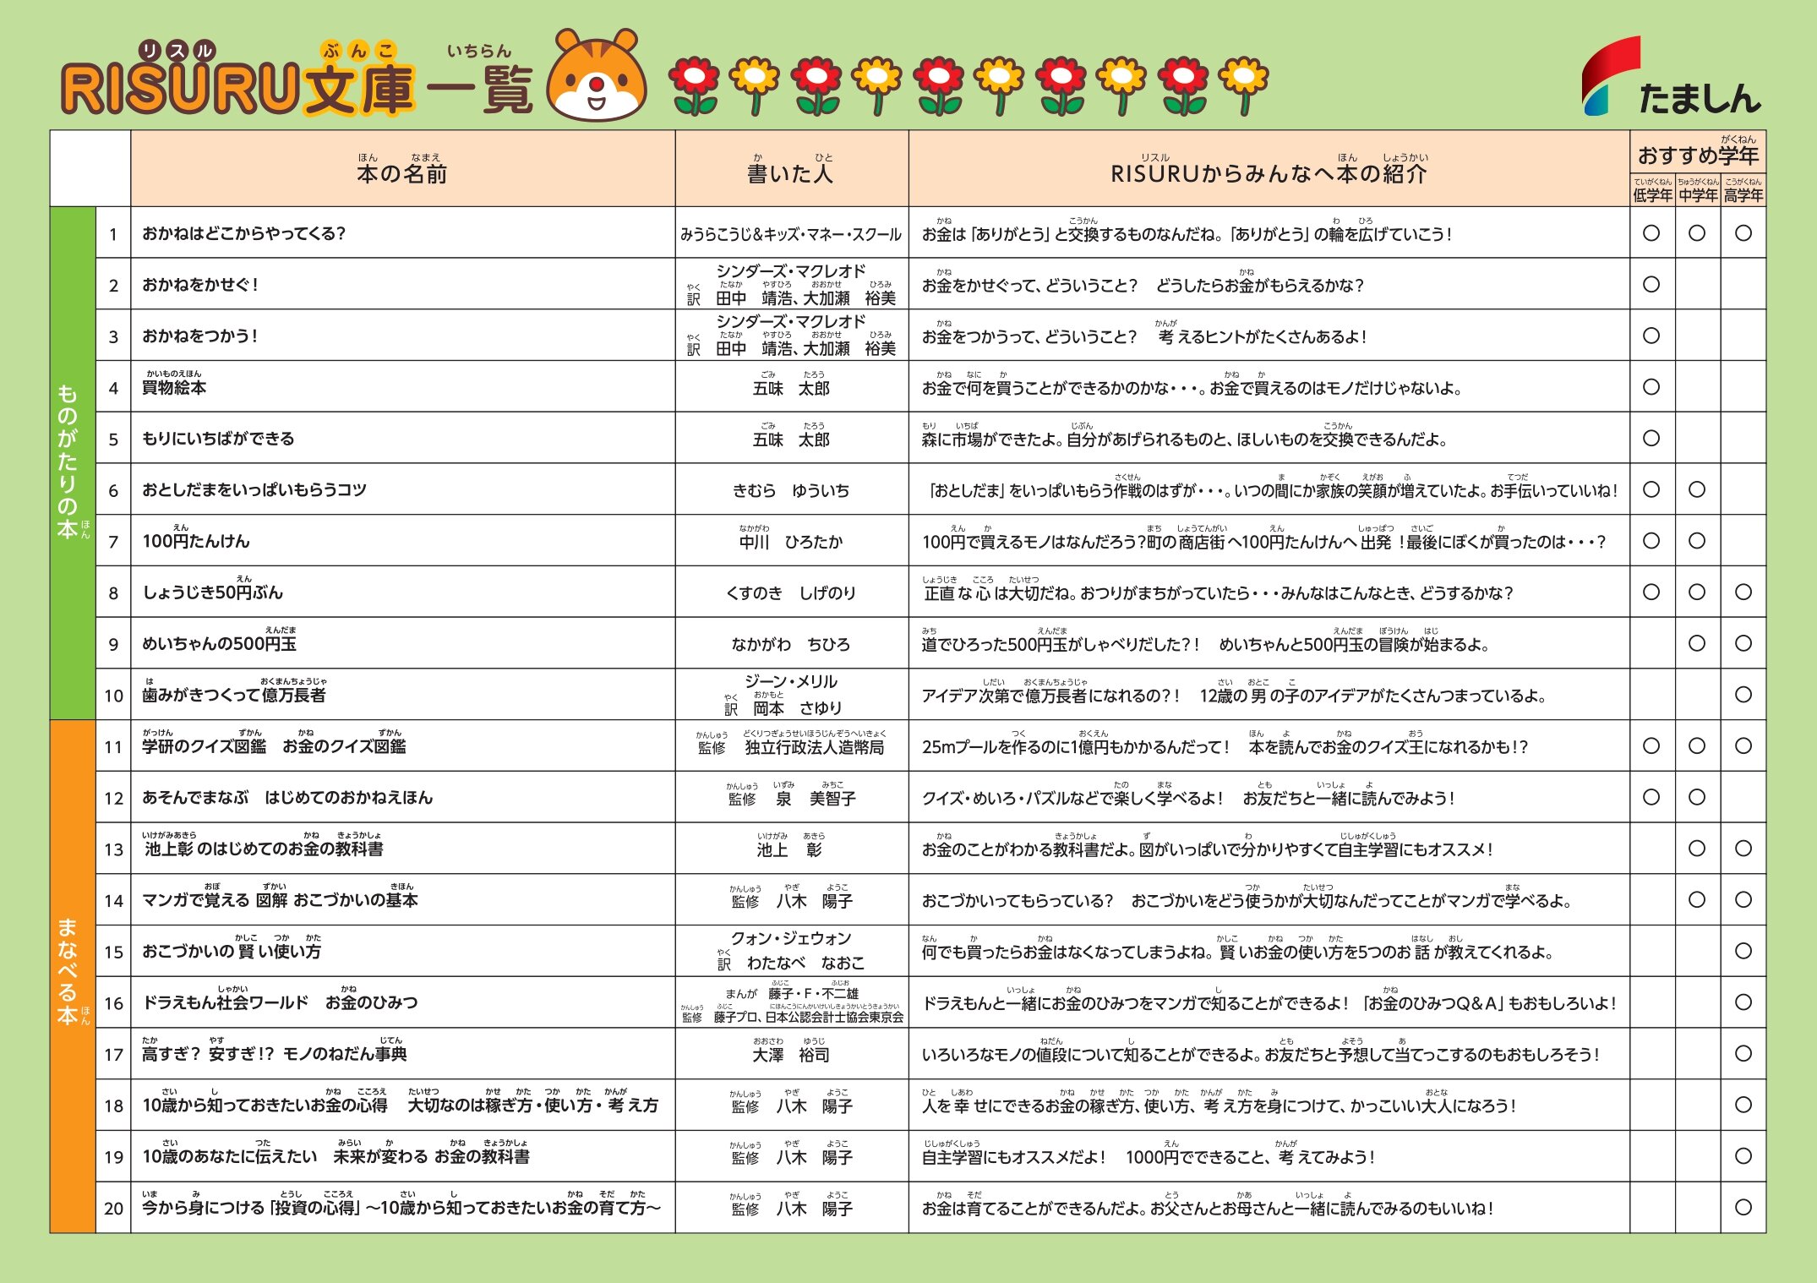This screenshot has height=1283, width=1817.
Task: Click the tiger mascot face in the header
Action: point(596,76)
